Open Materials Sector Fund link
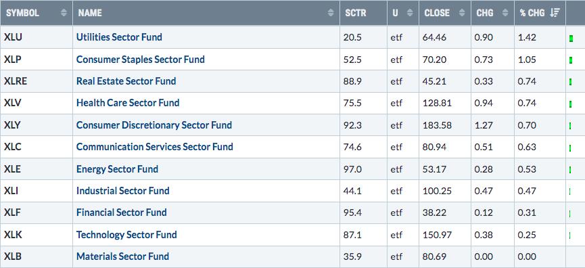585x268 pixels. (x=122, y=256)
